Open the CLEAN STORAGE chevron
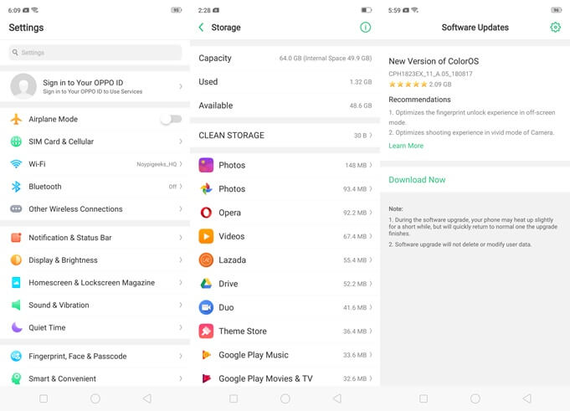Viewport: 570px width, 411px height. (371, 135)
